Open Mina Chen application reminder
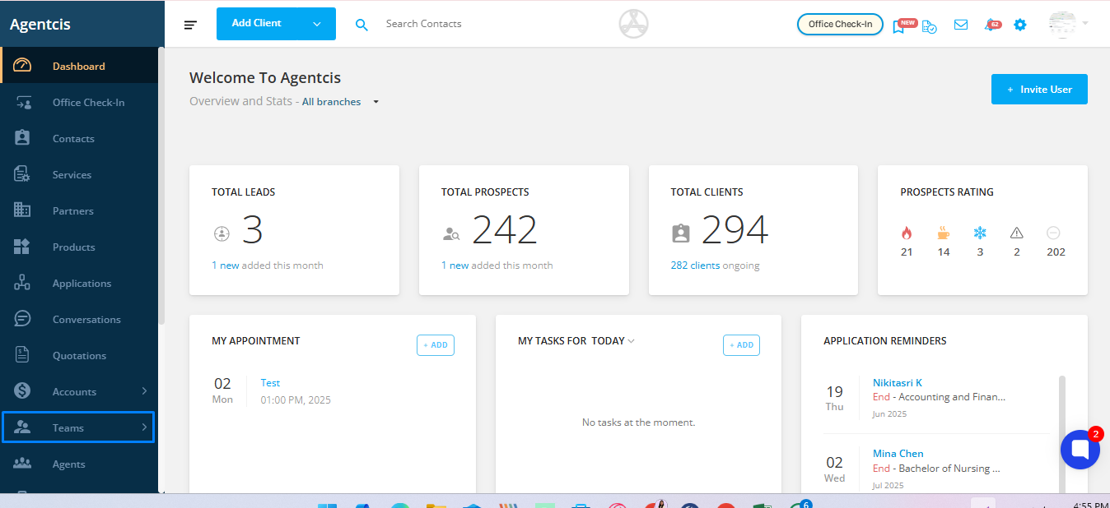 click(x=898, y=454)
